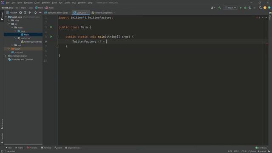Click run gutter icon beside class Main
The image size is (272, 153).
click(x=51, y=27)
